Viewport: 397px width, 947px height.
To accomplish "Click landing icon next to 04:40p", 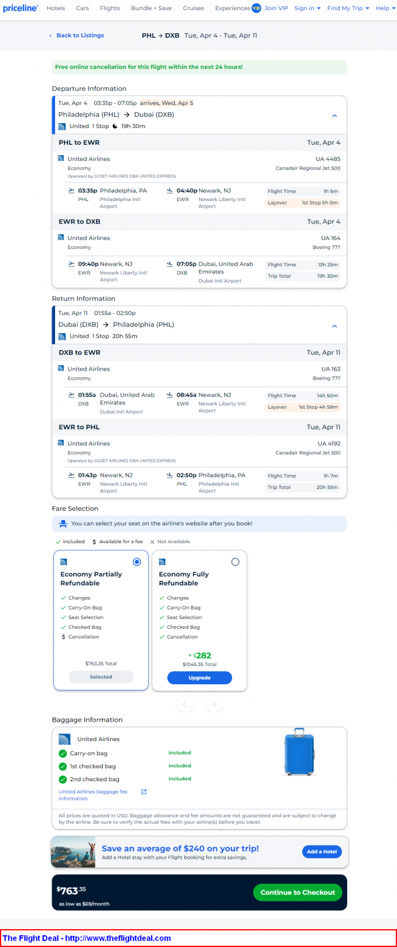I will 171,191.
